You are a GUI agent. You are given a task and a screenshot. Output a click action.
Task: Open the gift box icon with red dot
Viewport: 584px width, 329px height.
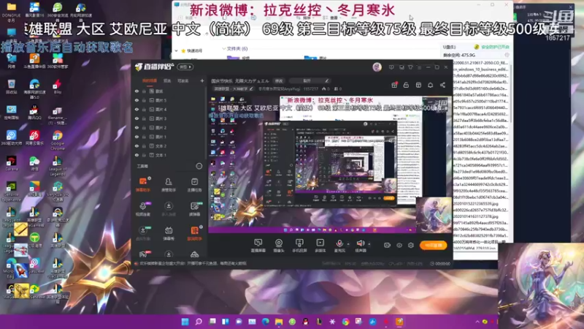click(394, 85)
